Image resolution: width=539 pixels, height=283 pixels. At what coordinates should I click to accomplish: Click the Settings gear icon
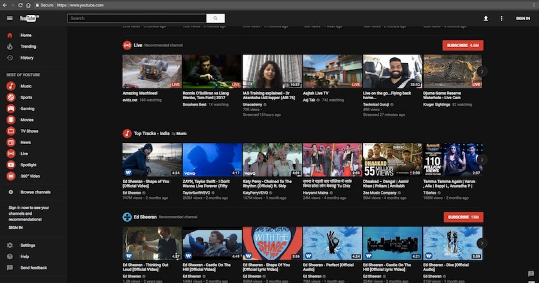tap(10, 245)
